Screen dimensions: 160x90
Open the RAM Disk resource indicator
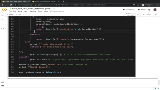tap(131, 14)
